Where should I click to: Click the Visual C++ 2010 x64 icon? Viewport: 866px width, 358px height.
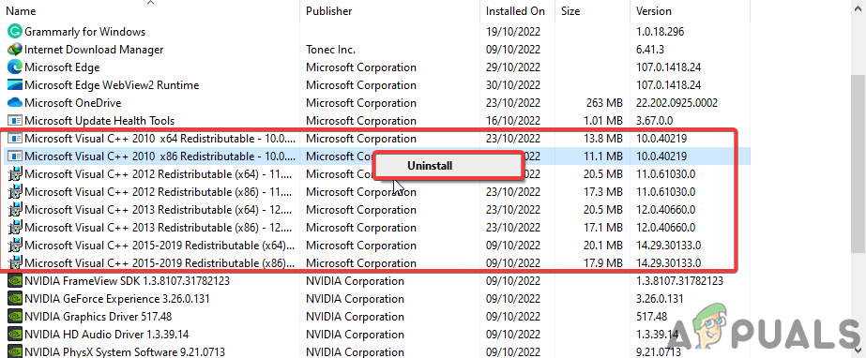click(15, 139)
